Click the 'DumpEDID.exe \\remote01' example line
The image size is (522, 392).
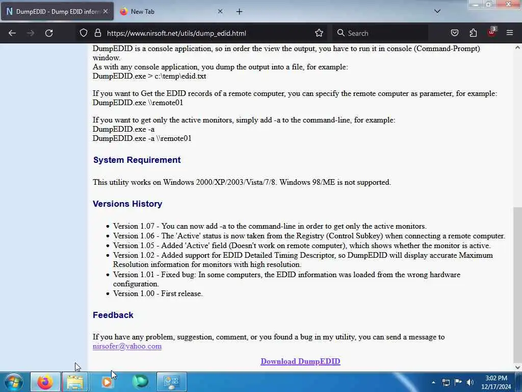tap(138, 103)
